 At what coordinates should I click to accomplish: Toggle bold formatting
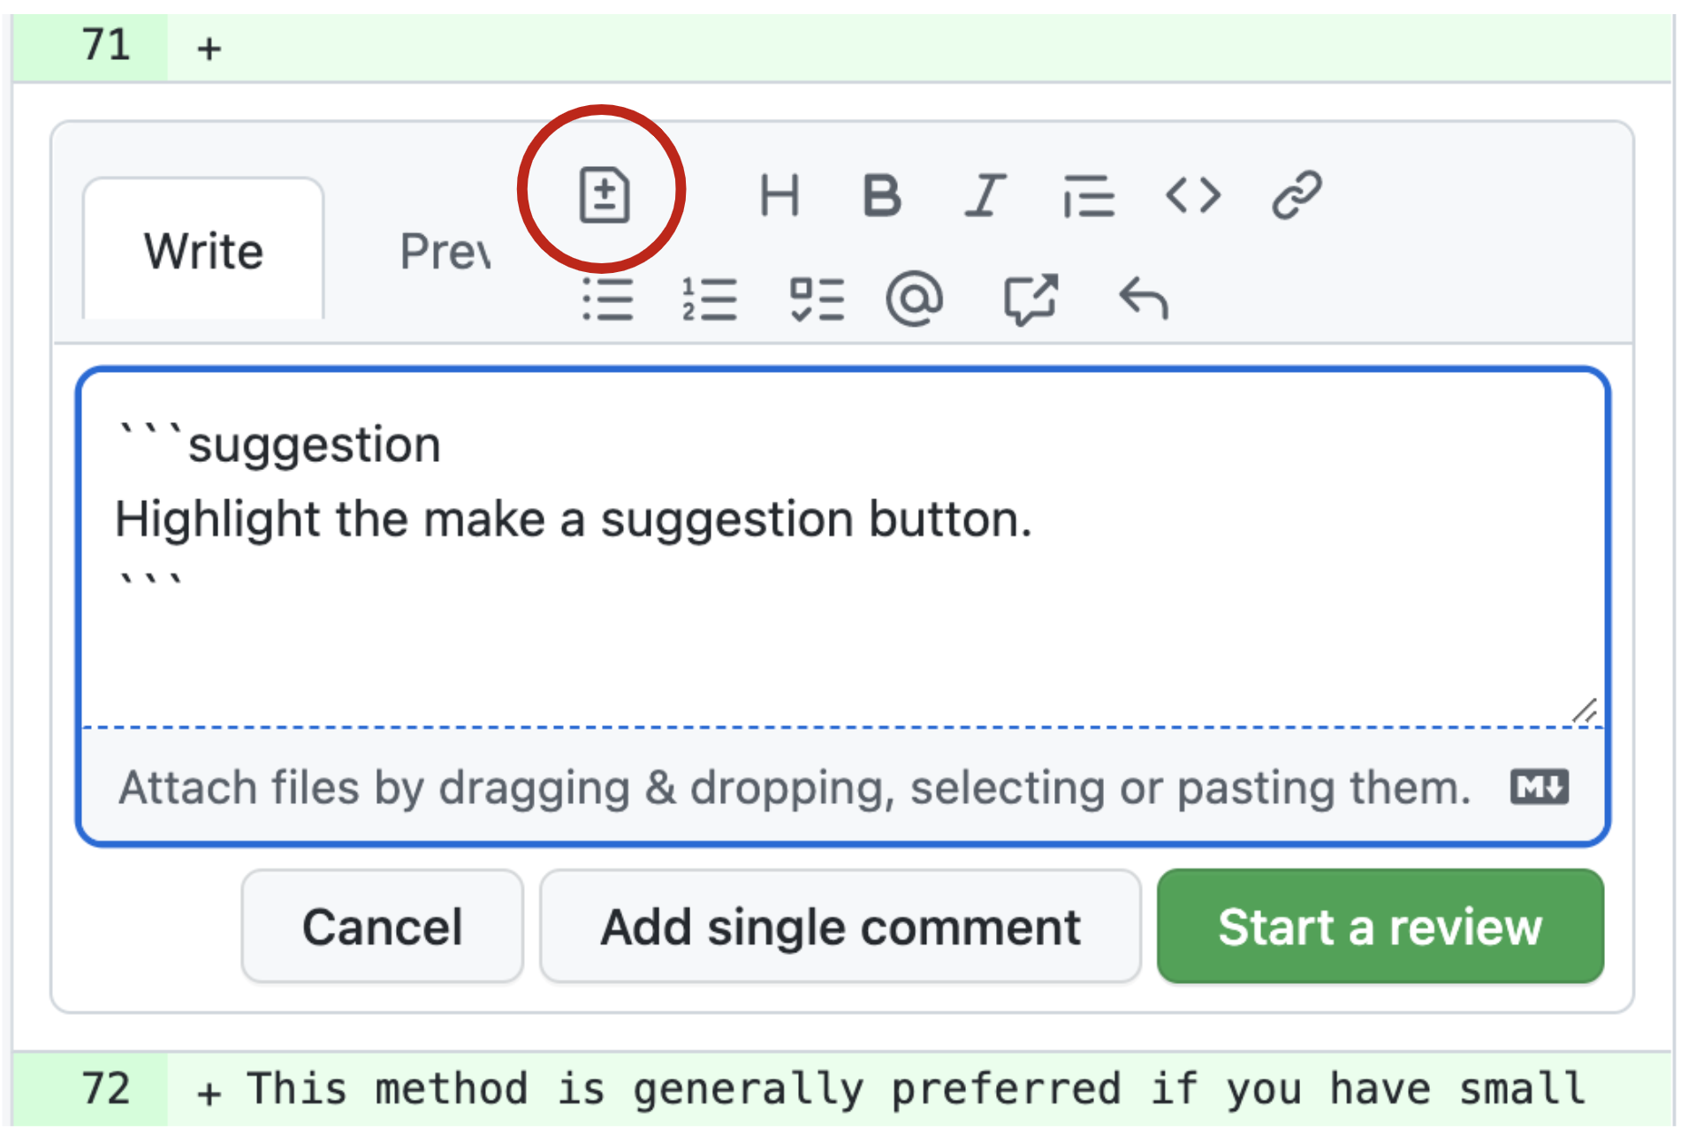pyautogui.click(x=881, y=195)
